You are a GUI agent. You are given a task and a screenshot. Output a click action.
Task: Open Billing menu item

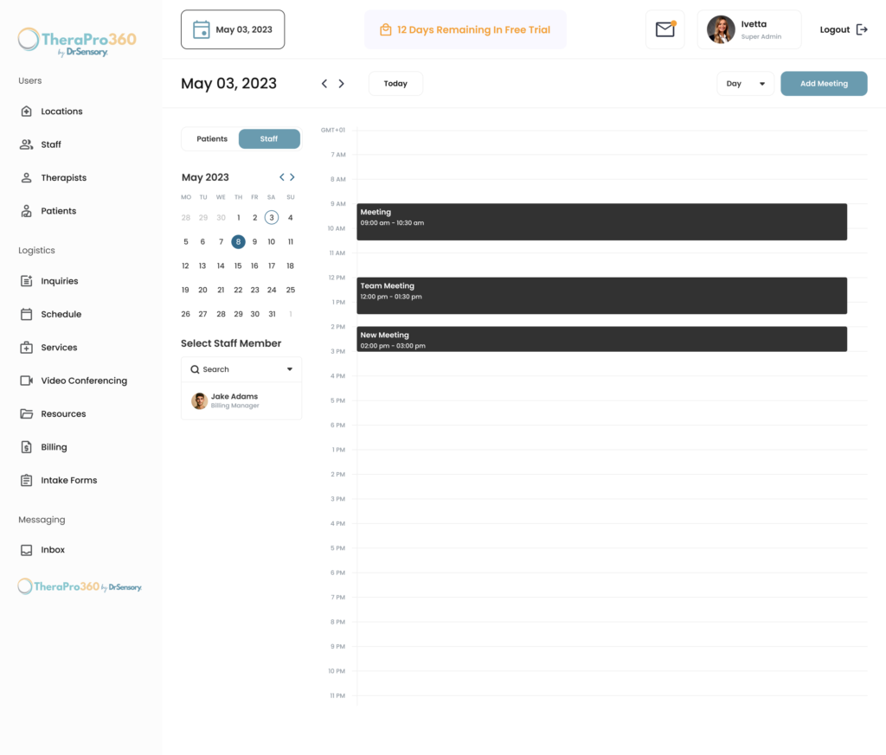pos(54,447)
